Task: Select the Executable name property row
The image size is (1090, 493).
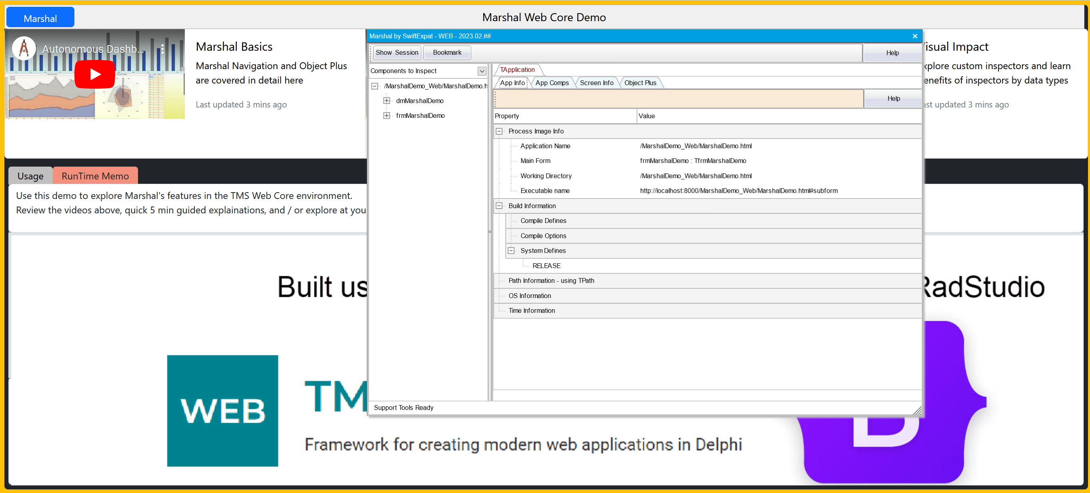Action: (708, 191)
